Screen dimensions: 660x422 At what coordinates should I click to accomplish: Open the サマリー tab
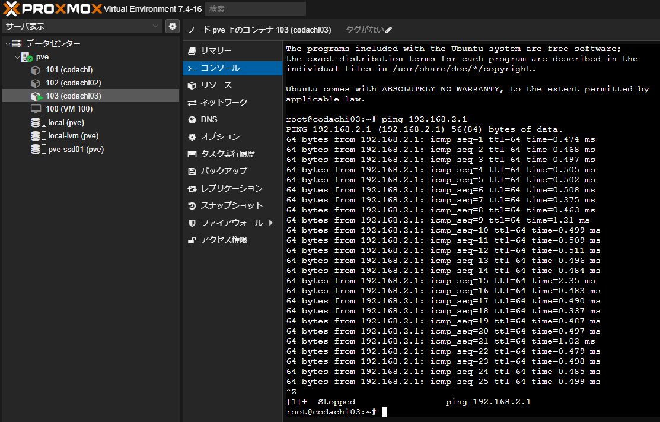click(216, 51)
